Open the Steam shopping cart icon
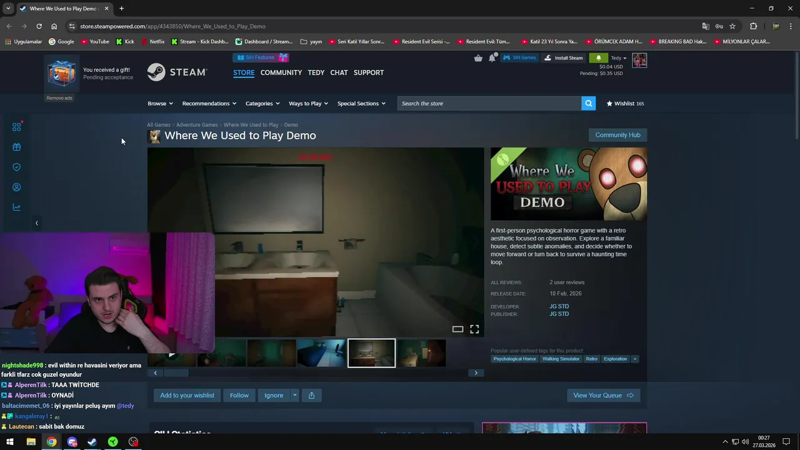 click(478, 58)
